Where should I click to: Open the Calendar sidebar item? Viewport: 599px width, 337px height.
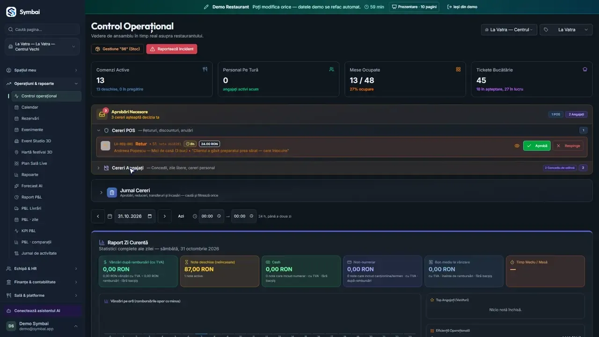pos(46,107)
